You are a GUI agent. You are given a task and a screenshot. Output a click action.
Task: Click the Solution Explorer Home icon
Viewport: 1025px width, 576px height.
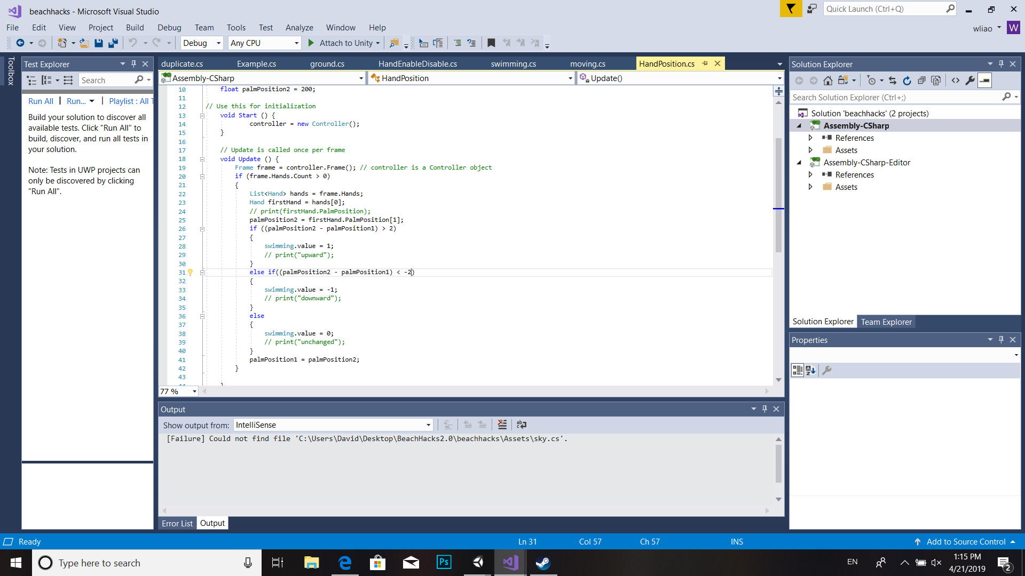(x=827, y=81)
